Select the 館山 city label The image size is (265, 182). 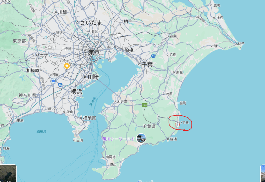(x=113, y=165)
